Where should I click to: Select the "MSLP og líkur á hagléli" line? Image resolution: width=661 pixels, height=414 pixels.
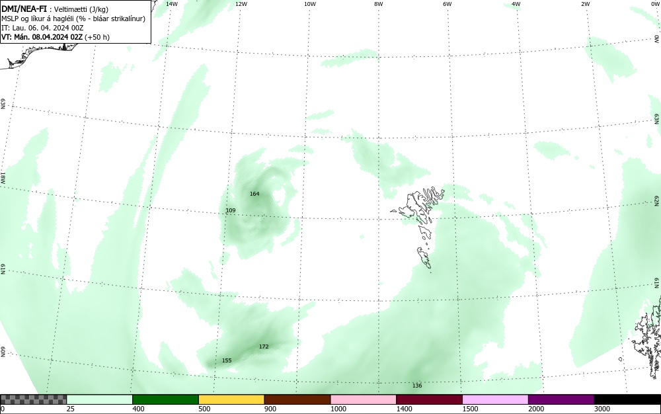[73, 19]
